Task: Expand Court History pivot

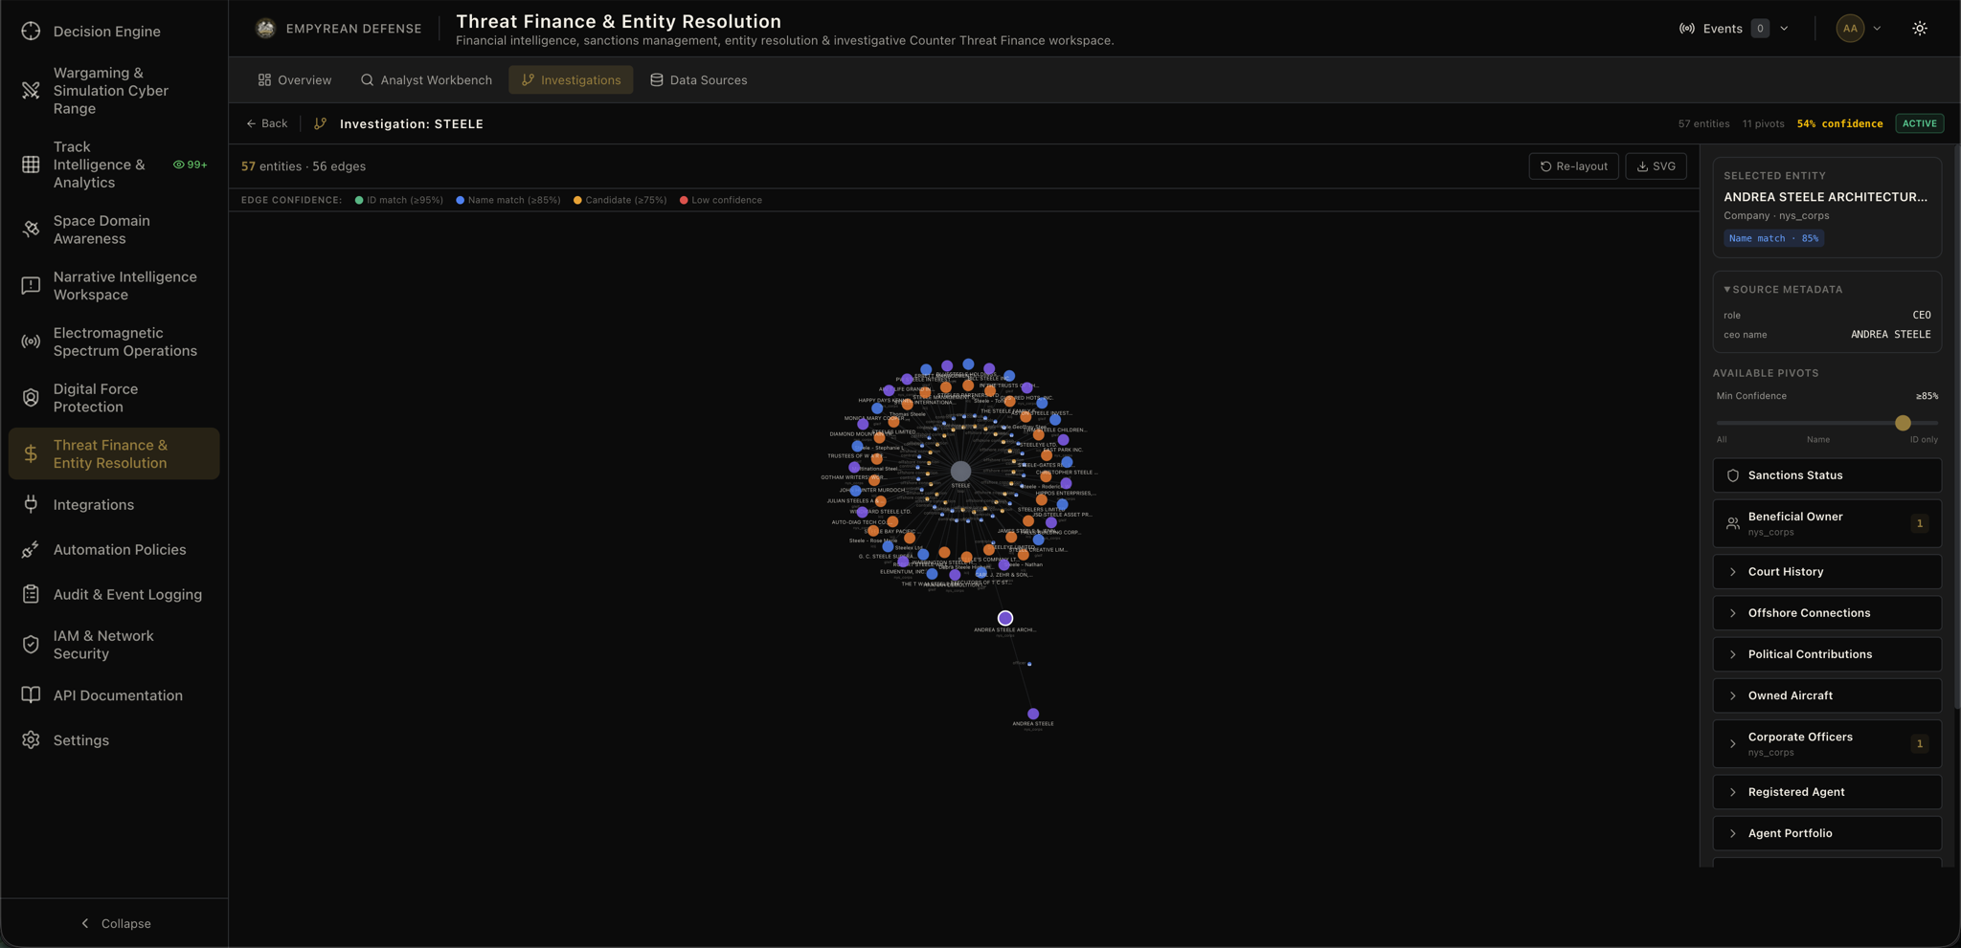Action: 1826,571
